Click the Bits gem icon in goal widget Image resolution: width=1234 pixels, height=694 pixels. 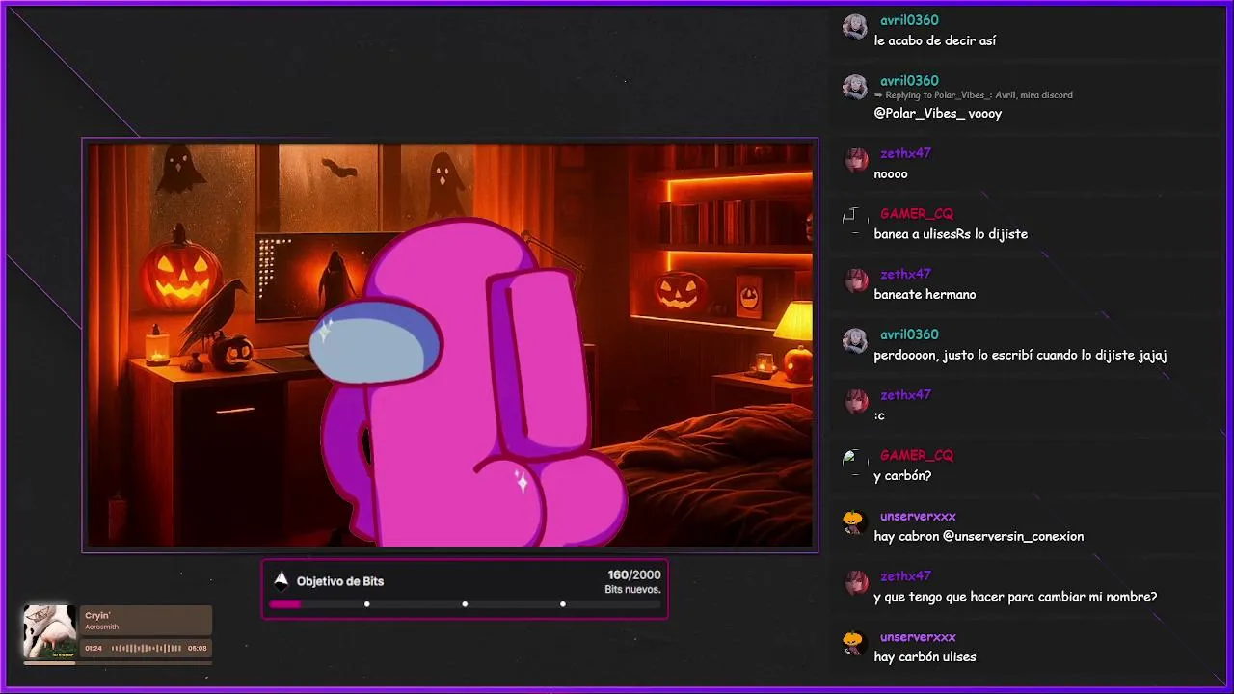(281, 580)
